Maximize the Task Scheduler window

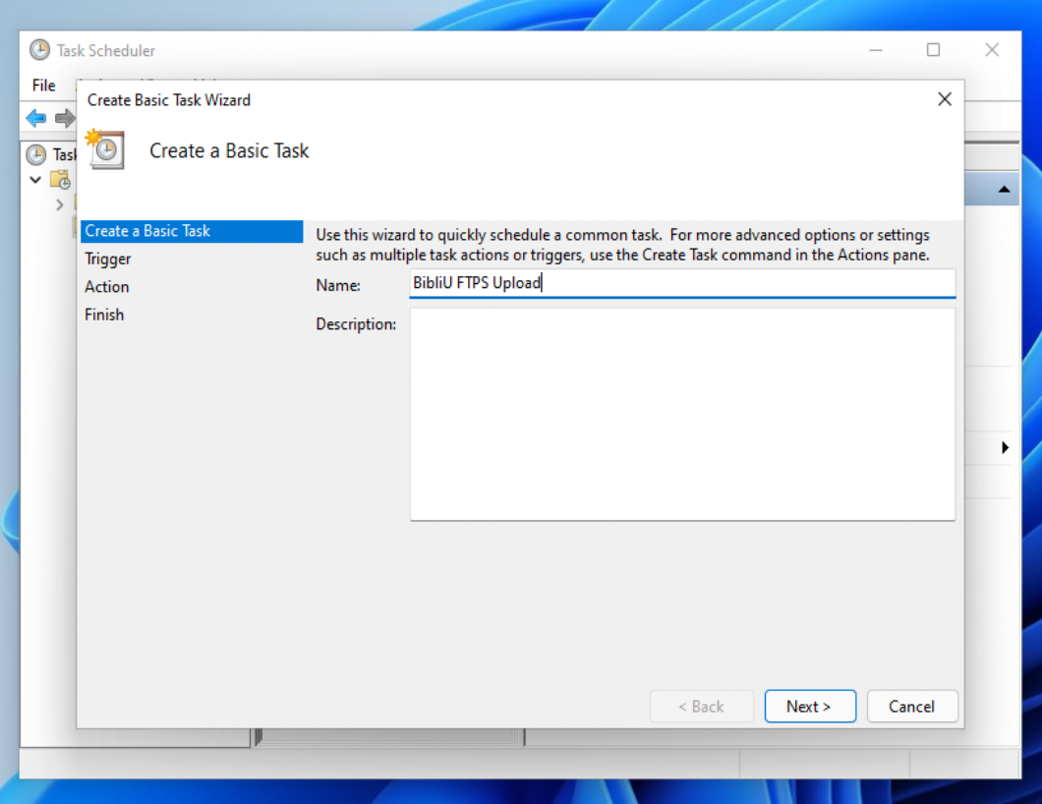point(933,50)
